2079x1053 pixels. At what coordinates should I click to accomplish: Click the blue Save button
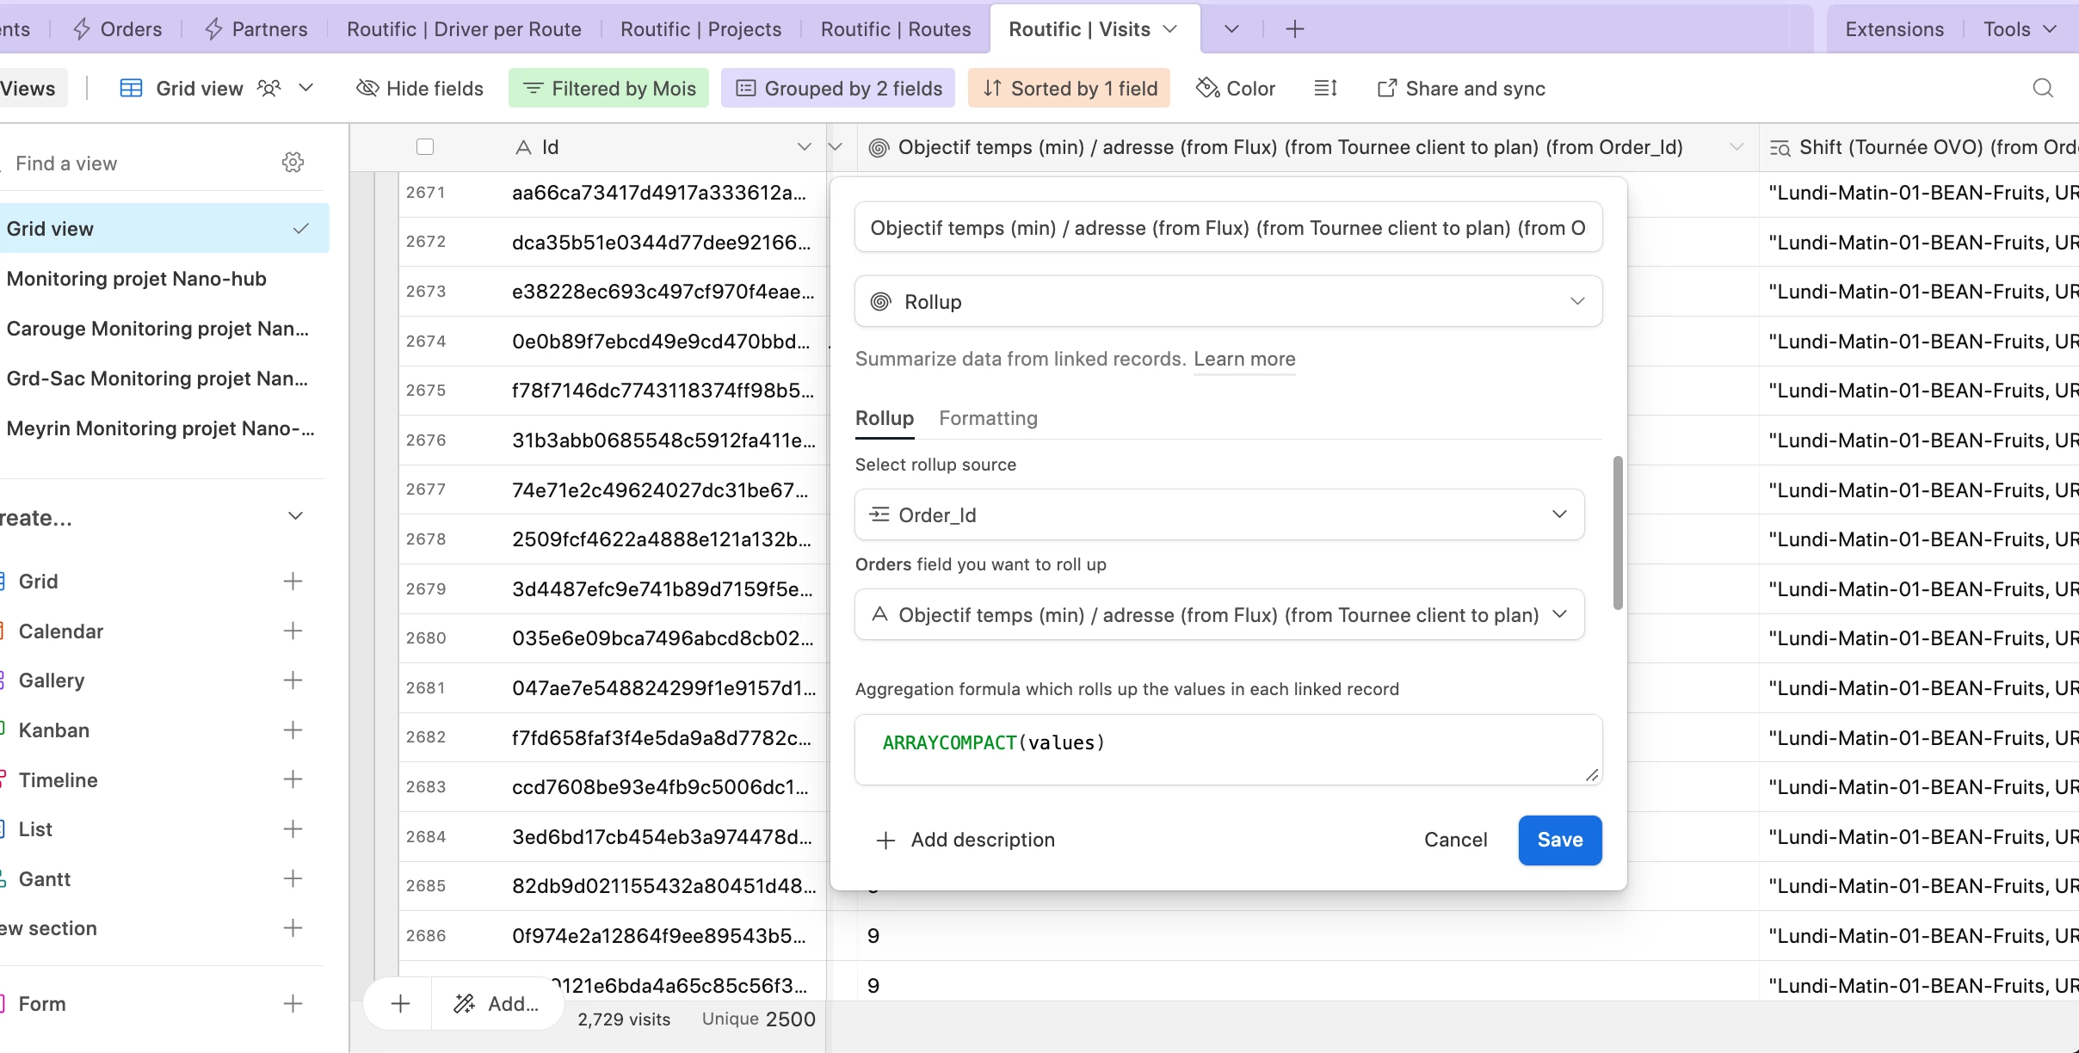pyautogui.click(x=1559, y=840)
